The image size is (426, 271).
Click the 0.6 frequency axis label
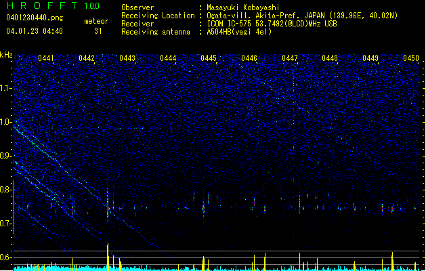pyautogui.click(x=5, y=257)
